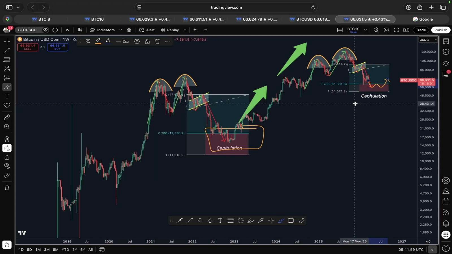The width and height of the screenshot is (452, 254).
Task: Open the USDC currency dropdown on price axis
Action: 428,40
